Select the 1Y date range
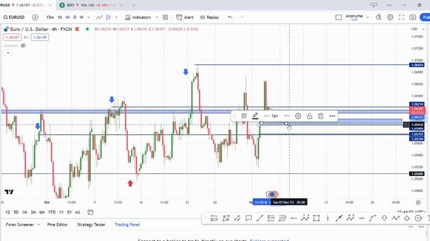 pos(61,212)
